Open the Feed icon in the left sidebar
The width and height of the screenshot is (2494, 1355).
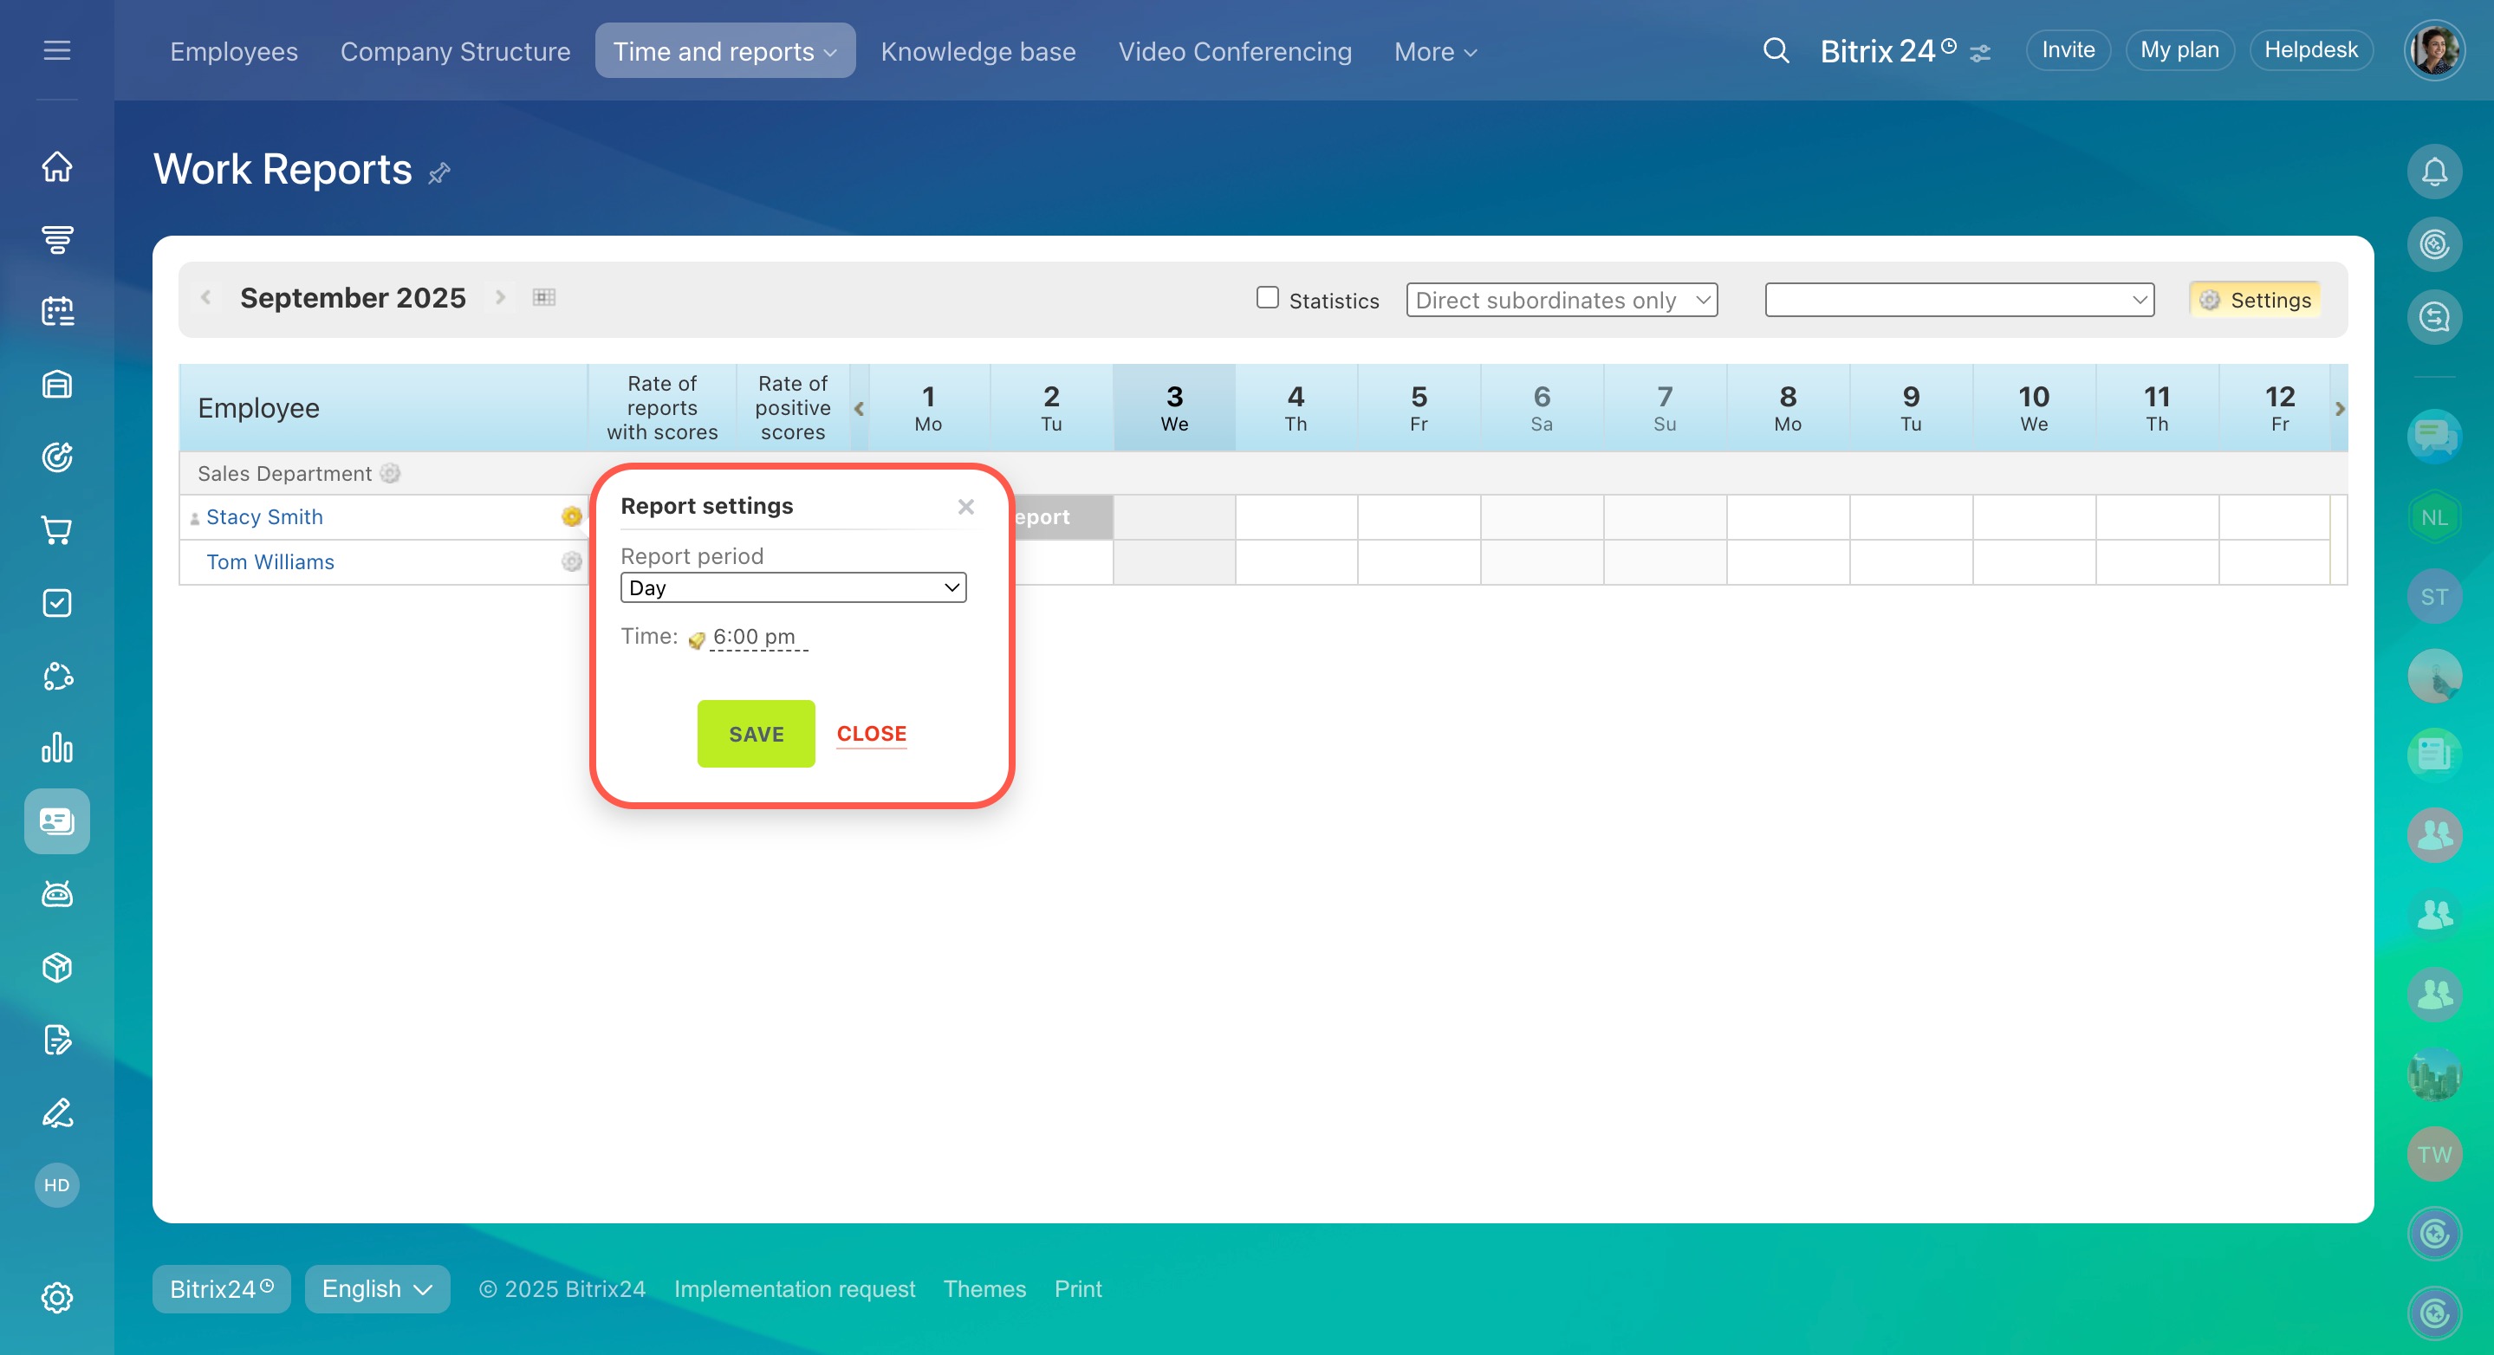click(x=57, y=239)
